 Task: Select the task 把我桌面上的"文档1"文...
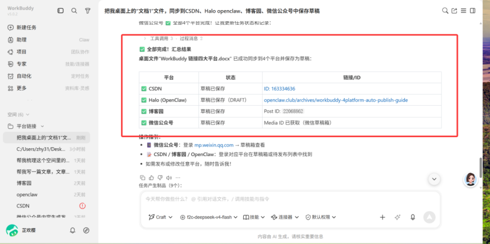click(47, 138)
